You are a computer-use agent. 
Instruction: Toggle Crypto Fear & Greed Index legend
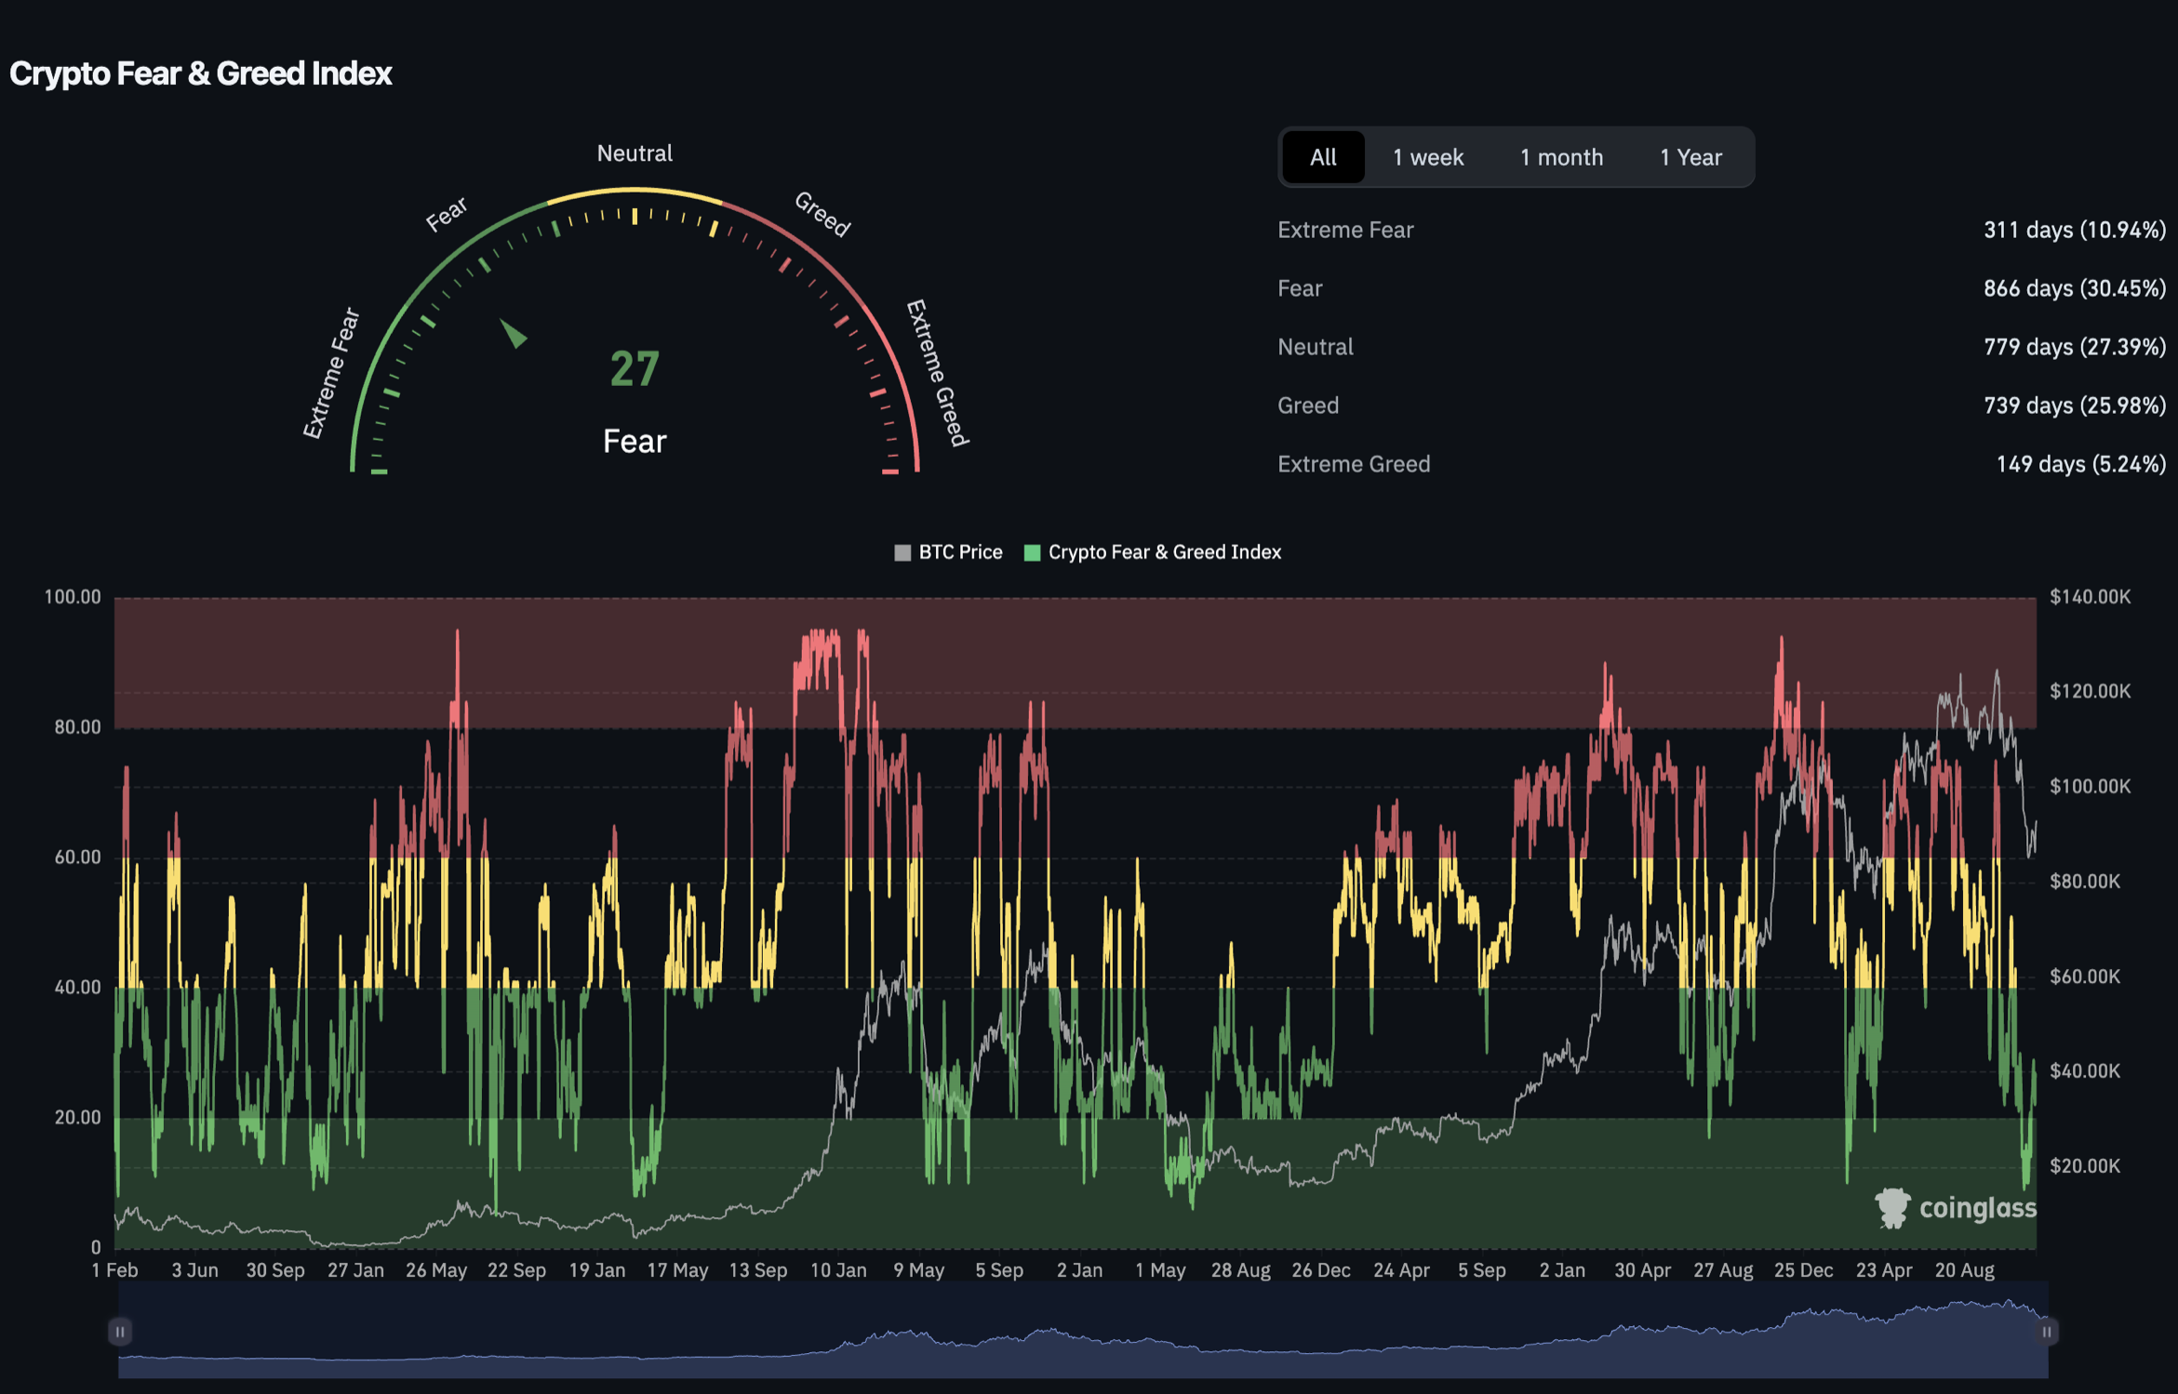pyautogui.click(x=1163, y=552)
